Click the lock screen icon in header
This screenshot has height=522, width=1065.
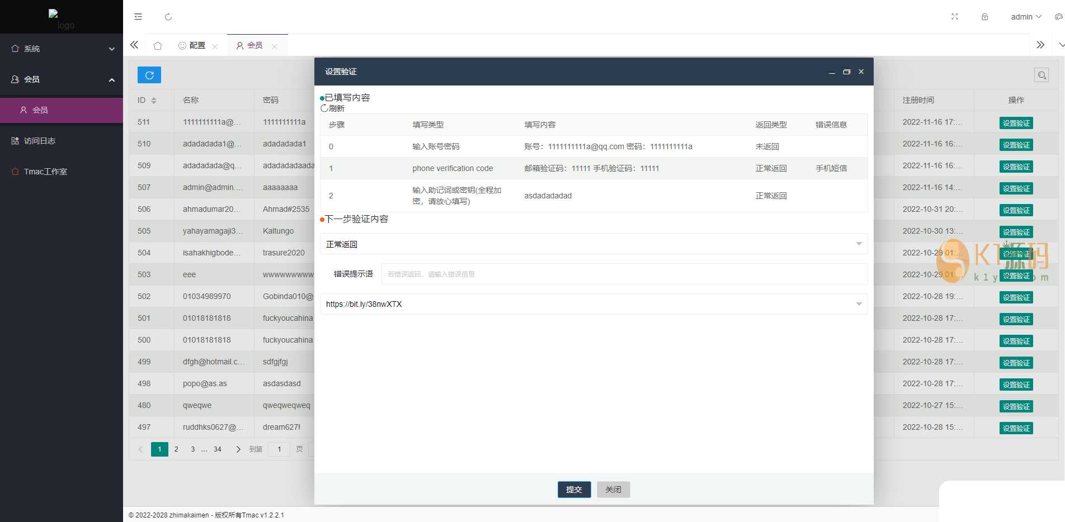point(985,17)
